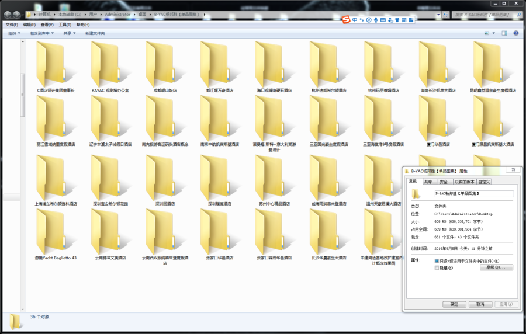Select folder 云南腾冲艾美酒店
The height and width of the screenshot is (334, 526).
click(110, 235)
